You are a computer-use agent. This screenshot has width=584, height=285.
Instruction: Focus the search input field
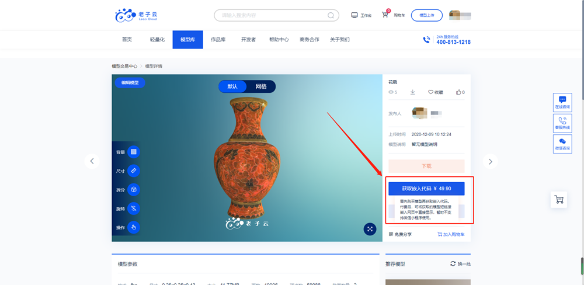point(276,15)
